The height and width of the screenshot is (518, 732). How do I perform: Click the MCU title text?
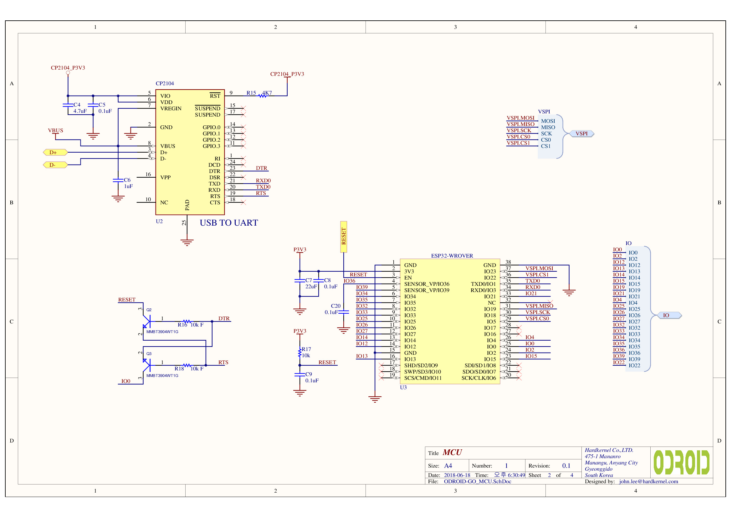452,453
